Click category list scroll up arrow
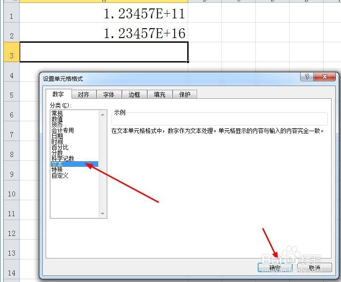Screen dimensions: 341x282 click(103, 115)
